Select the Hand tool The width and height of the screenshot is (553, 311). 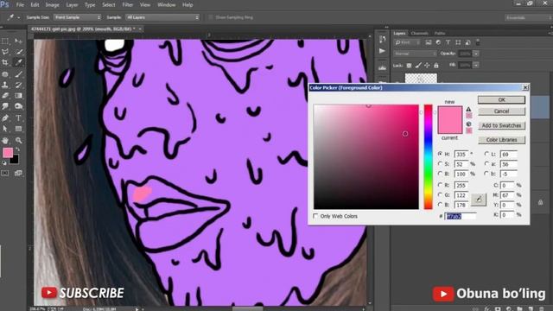coord(5,140)
